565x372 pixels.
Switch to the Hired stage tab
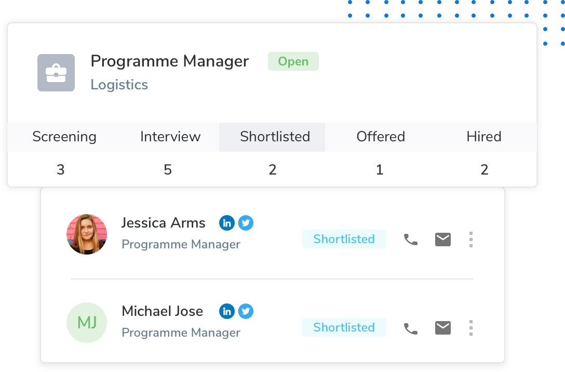(484, 137)
